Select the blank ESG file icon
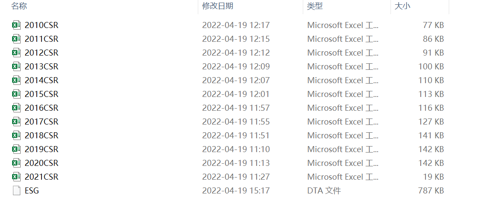Screen dimensions: 479x212 coord(16,190)
